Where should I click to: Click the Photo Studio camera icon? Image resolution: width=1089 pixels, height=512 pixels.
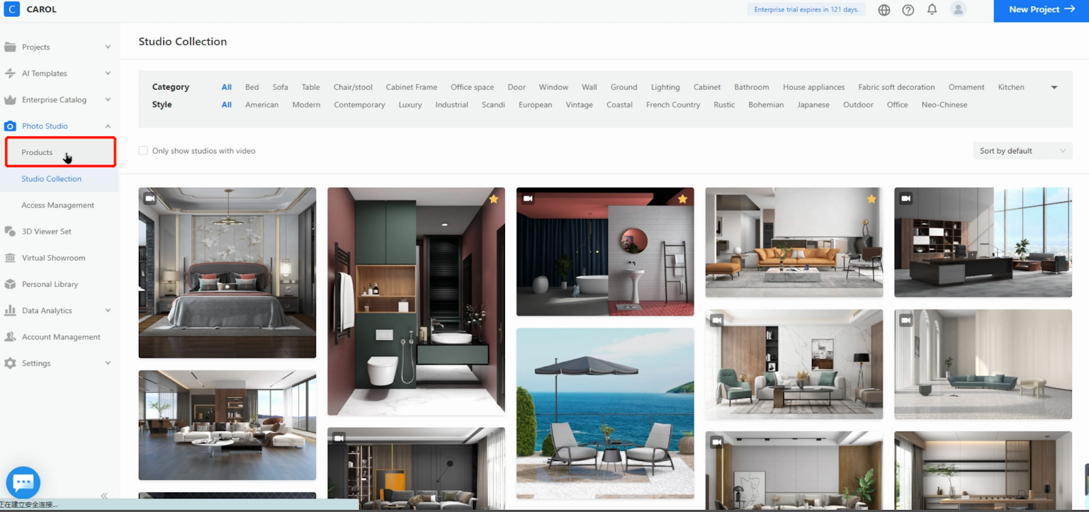point(10,126)
